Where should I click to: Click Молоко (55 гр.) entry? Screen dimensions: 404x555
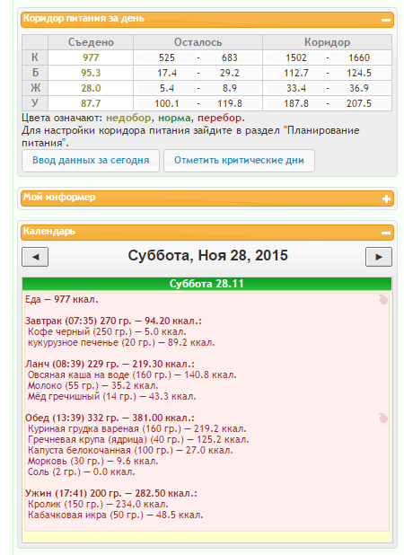point(93,385)
